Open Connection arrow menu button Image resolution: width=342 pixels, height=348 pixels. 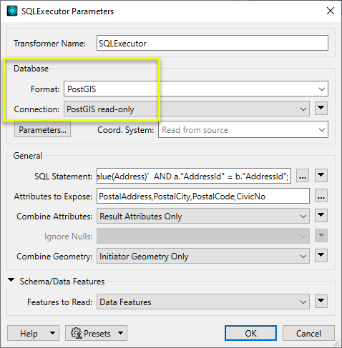tap(321, 109)
